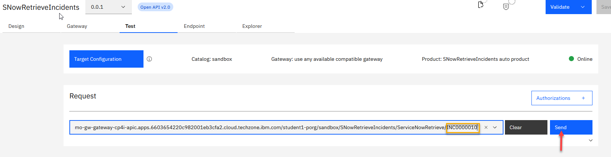Open Target Configuration
Image resolution: width=611 pixels, height=157 pixels.
click(106, 59)
